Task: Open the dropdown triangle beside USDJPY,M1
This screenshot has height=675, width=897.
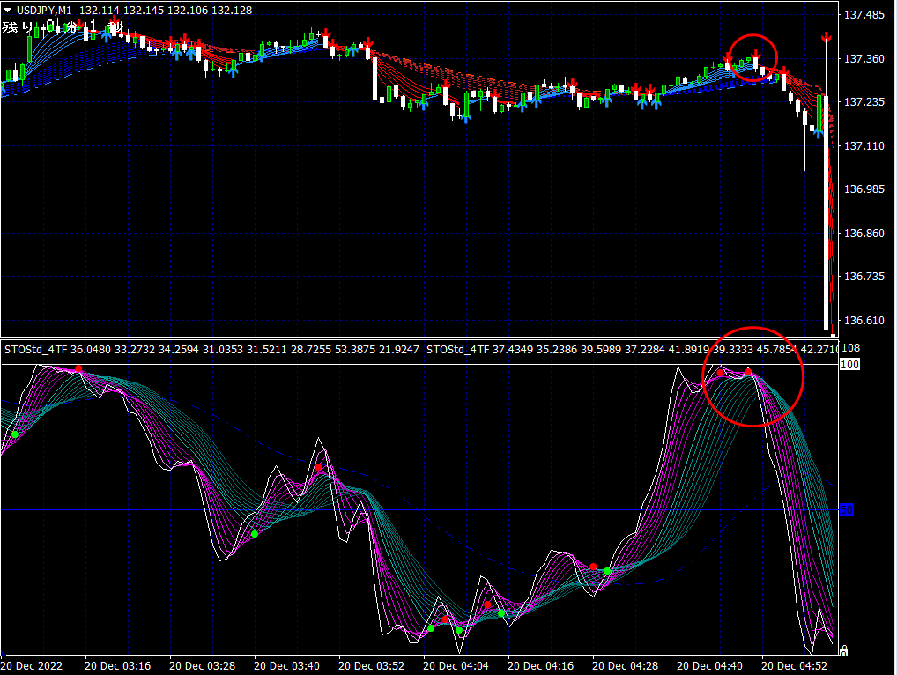Action: click(7, 10)
